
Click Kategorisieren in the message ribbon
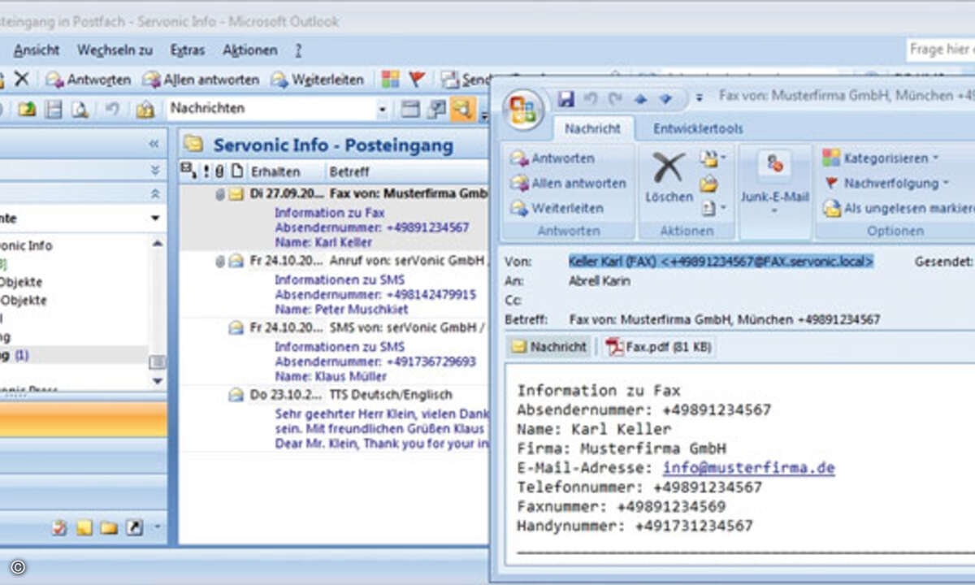[x=881, y=158]
